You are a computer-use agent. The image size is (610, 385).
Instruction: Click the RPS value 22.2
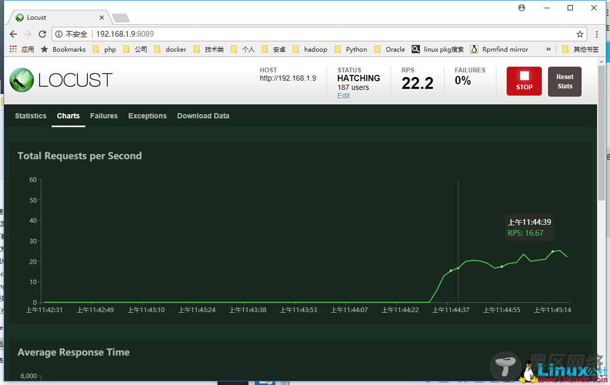(417, 83)
